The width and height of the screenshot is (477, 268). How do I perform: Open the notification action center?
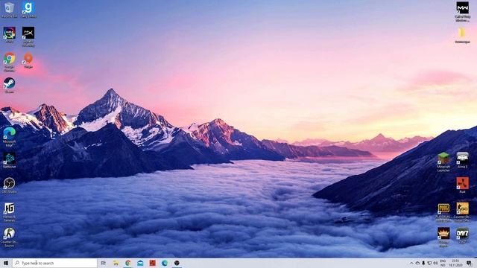469,263
